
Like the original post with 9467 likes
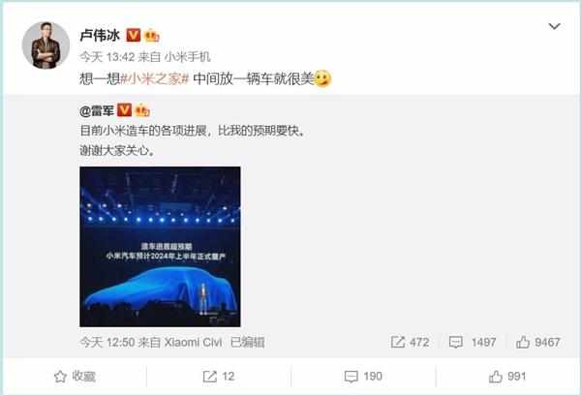538,342
